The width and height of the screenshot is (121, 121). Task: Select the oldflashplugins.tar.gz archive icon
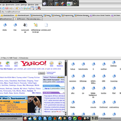point(36,25)
